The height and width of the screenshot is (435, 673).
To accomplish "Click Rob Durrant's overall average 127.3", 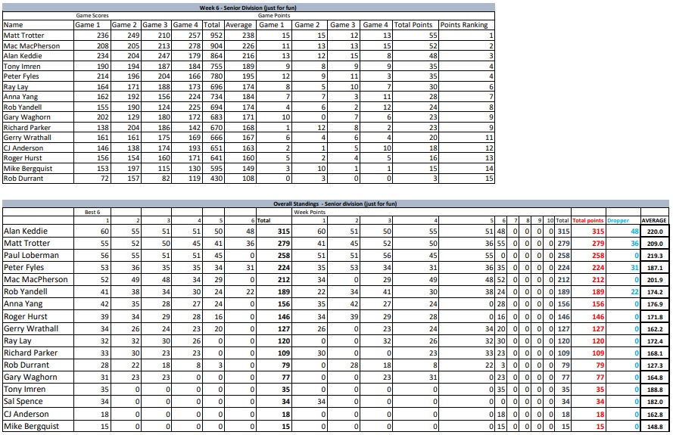I will coord(655,365).
